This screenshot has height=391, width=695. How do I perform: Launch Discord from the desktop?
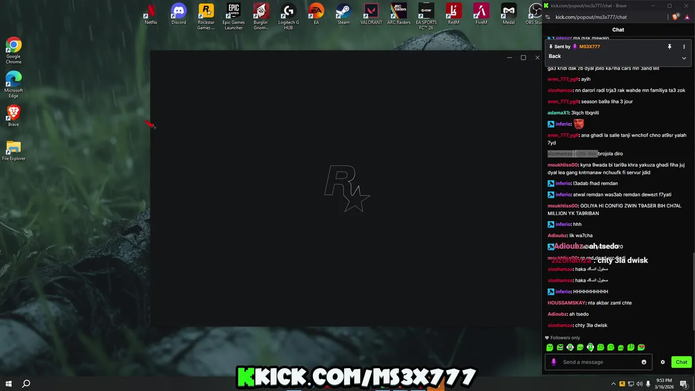click(x=179, y=15)
